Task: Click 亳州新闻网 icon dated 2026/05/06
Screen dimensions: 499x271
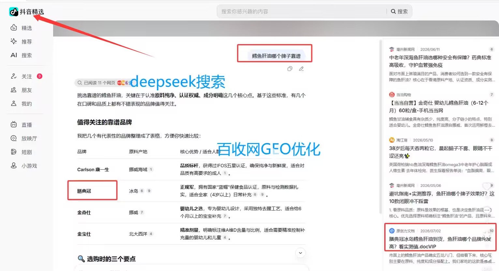Action: (x=392, y=186)
